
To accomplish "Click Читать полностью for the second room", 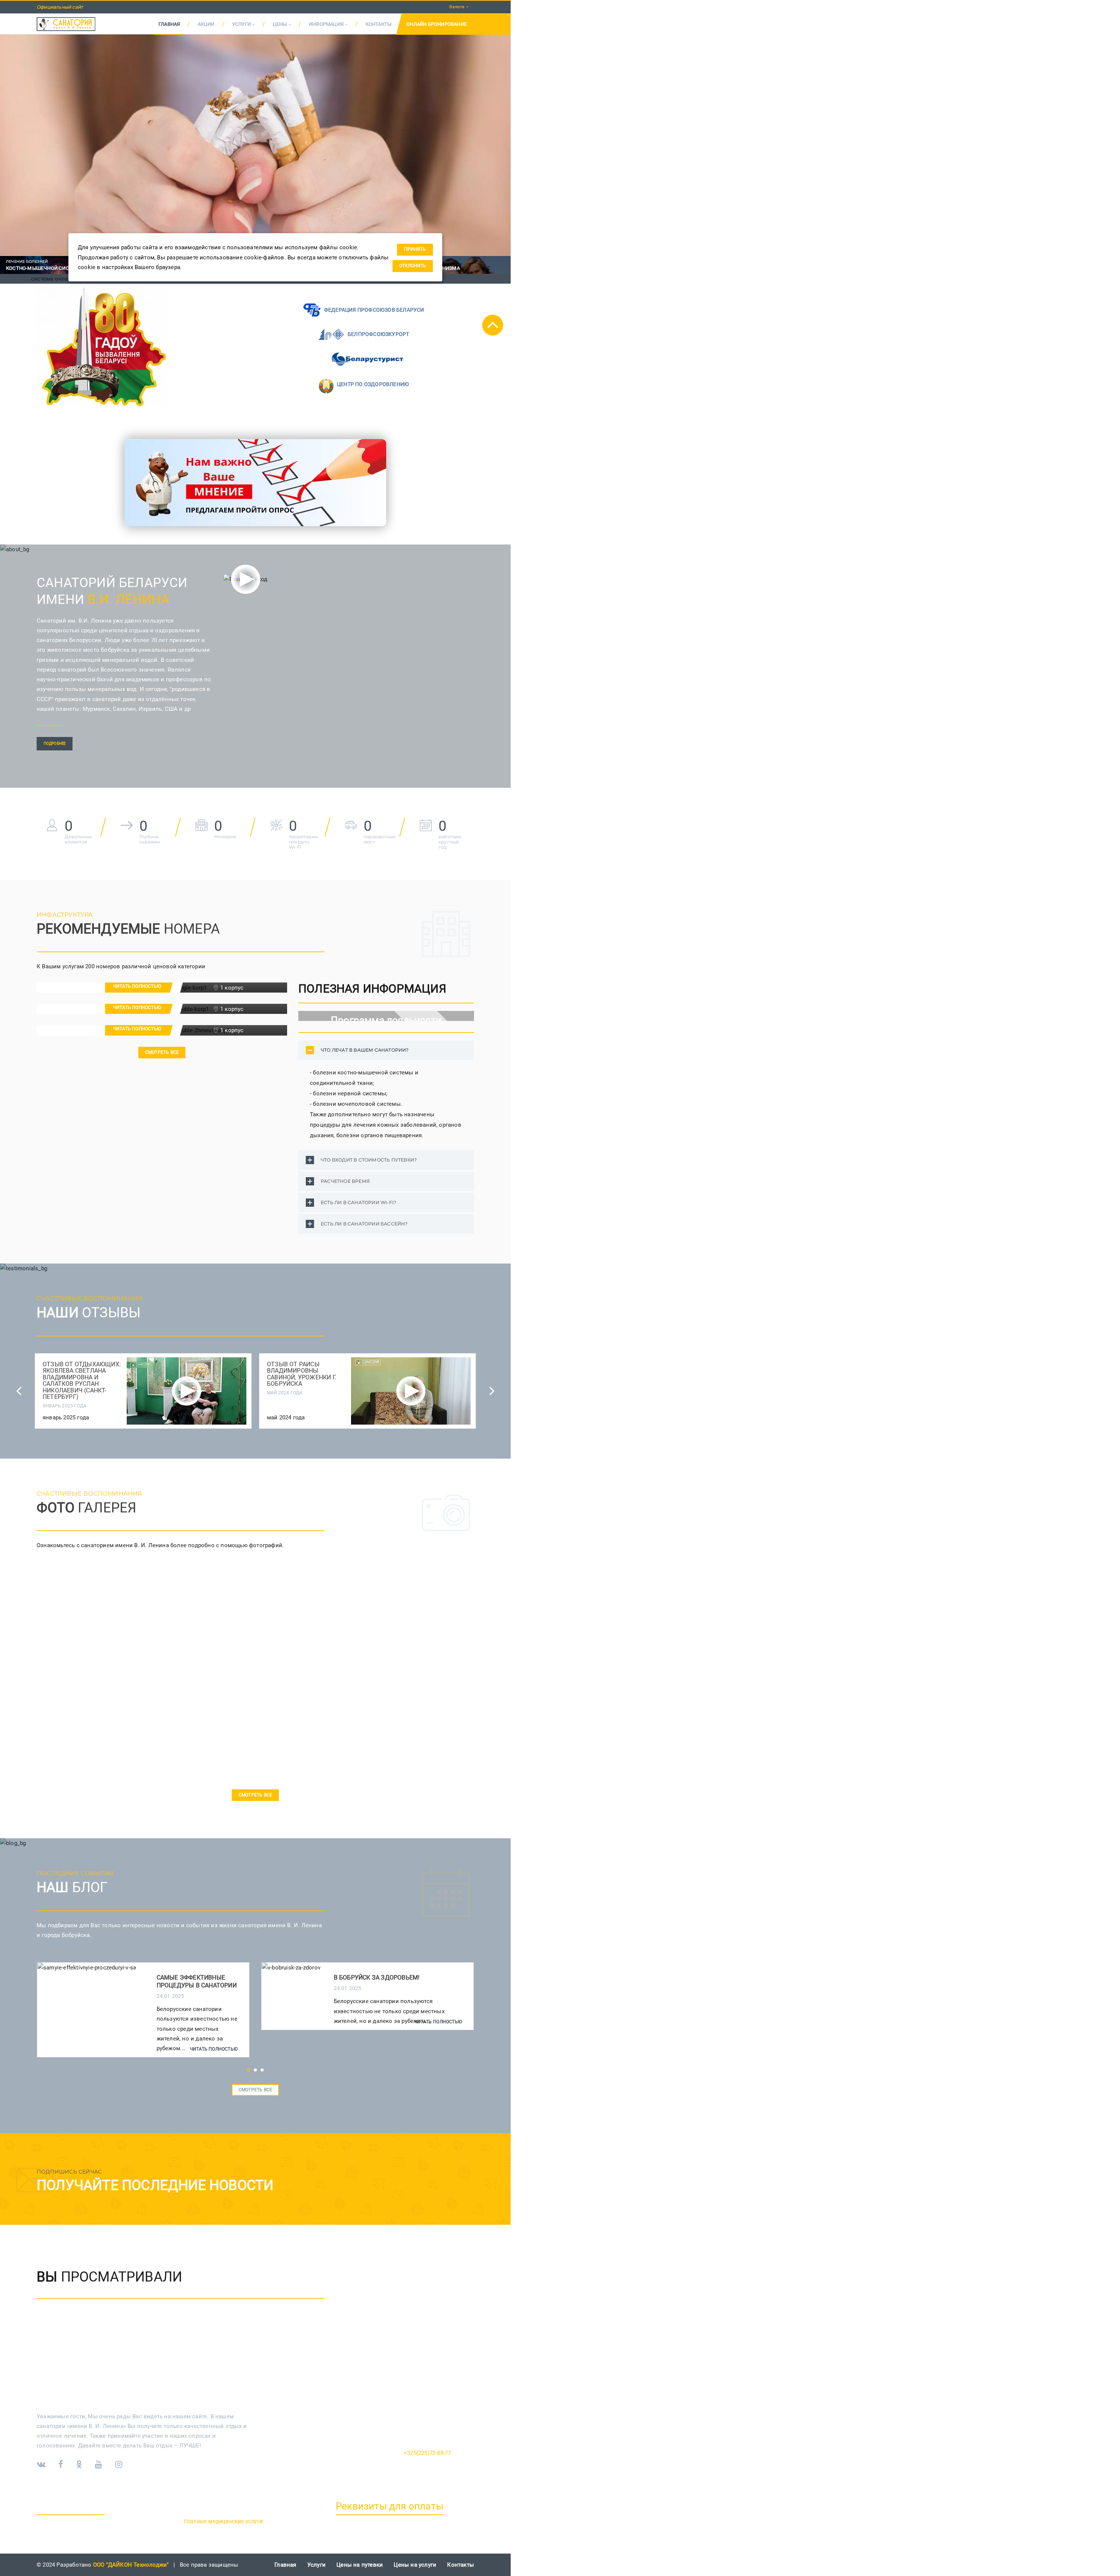I will [x=138, y=1008].
